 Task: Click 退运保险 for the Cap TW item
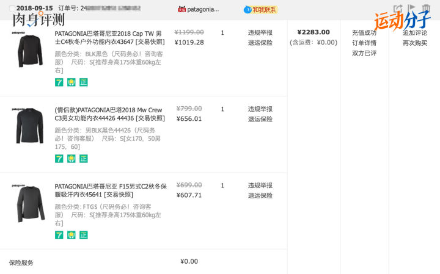point(260,43)
